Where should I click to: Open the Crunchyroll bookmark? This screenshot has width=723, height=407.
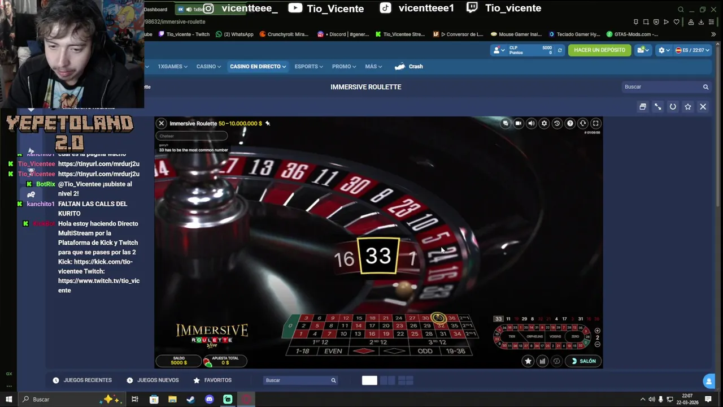point(284,34)
